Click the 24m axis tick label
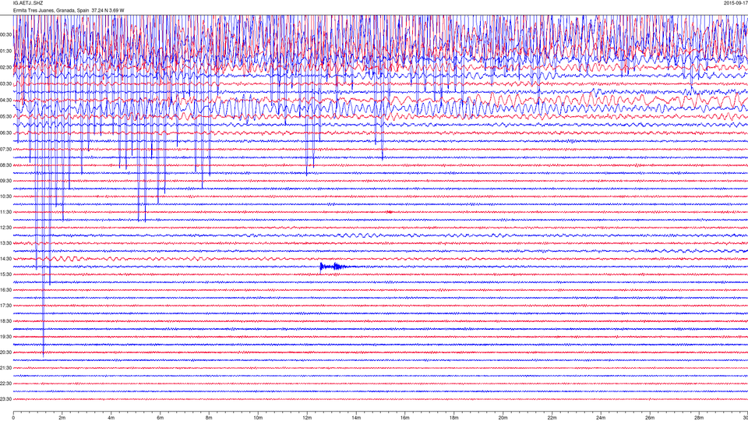This screenshot has height=421, width=748. pos(601,418)
